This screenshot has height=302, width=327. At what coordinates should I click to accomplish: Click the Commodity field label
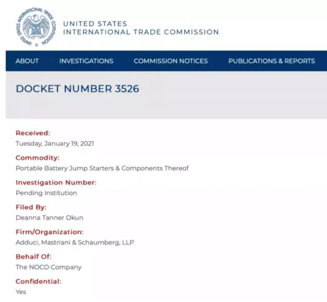tap(38, 158)
